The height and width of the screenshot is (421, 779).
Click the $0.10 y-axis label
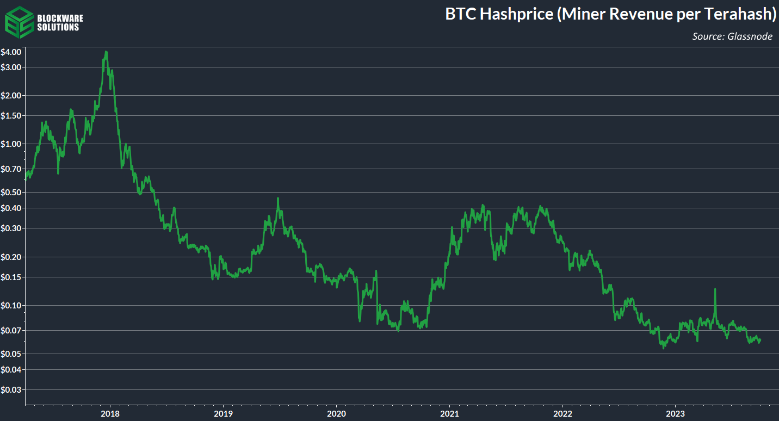click(x=11, y=306)
